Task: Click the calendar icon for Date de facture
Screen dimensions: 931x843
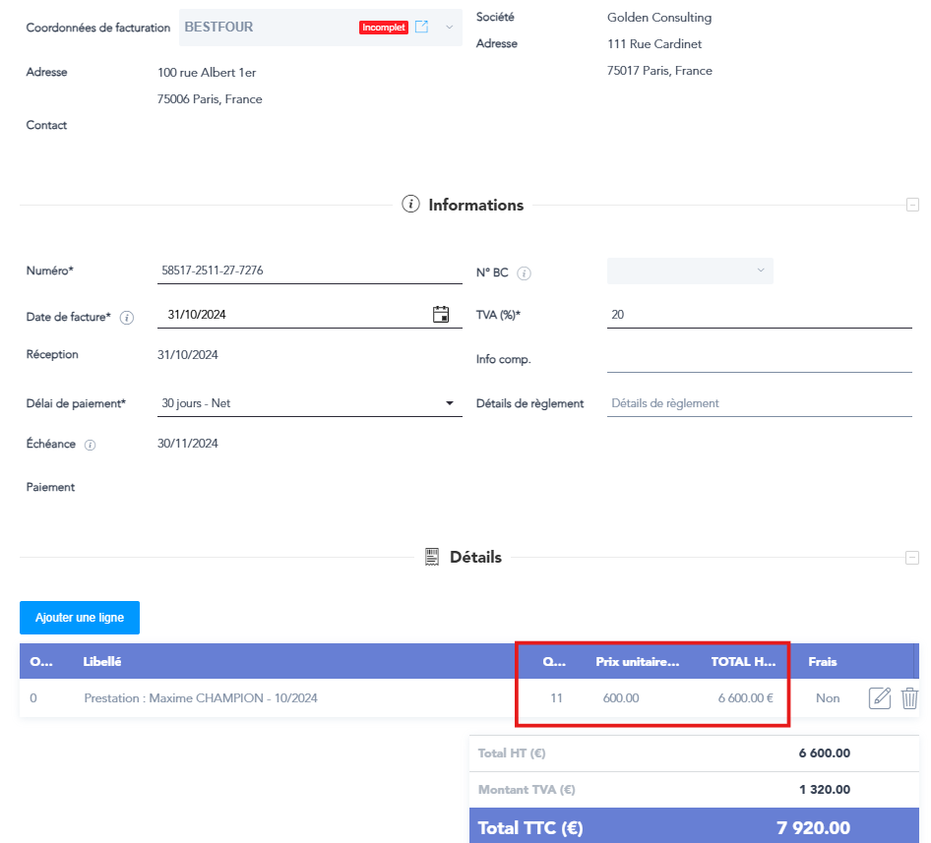Action: coord(441,315)
